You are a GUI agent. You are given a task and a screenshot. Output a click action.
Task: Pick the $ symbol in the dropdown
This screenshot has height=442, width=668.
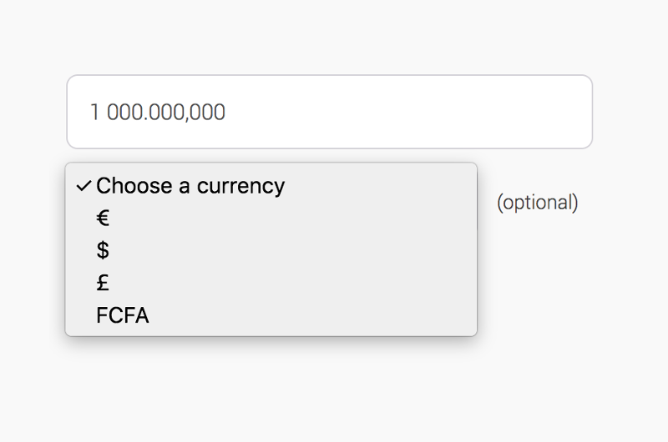tap(104, 251)
